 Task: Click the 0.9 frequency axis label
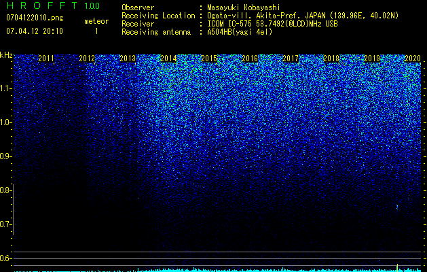tap(6, 156)
